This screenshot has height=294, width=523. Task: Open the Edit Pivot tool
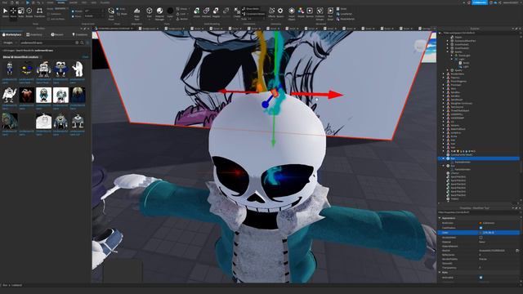pyautogui.click(x=111, y=14)
